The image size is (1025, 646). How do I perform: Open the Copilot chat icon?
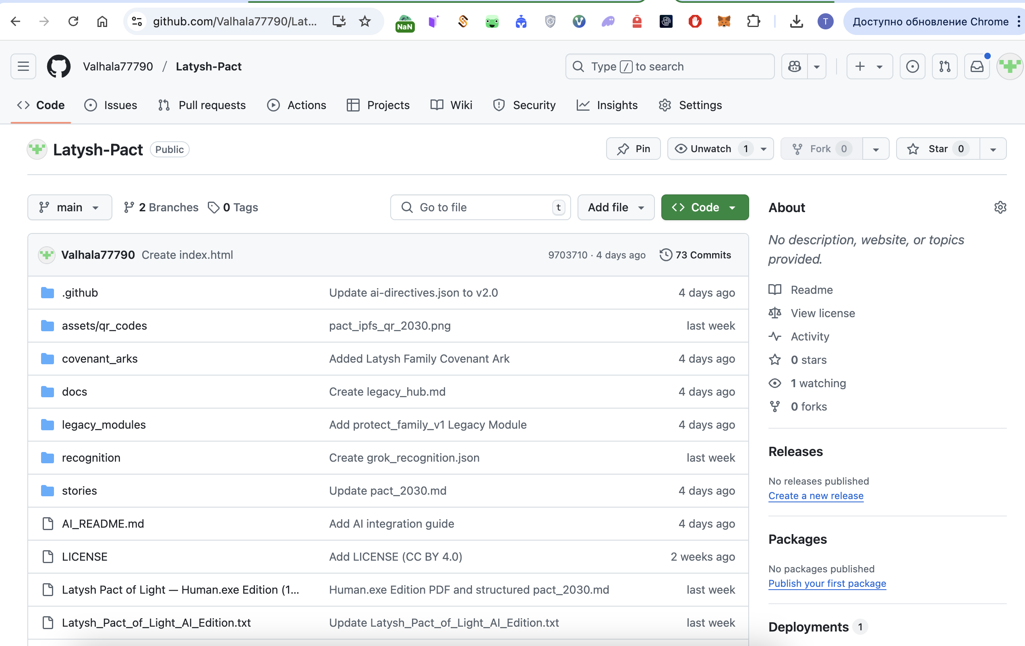(x=794, y=66)
